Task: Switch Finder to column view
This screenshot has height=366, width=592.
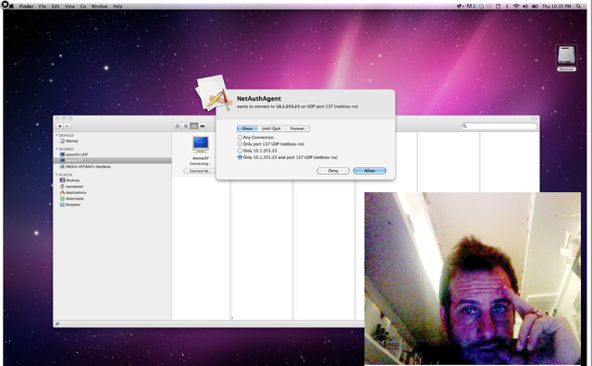Action: (x=194, y=126)
